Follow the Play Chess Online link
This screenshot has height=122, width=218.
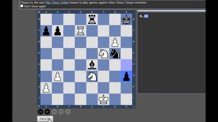57,3
